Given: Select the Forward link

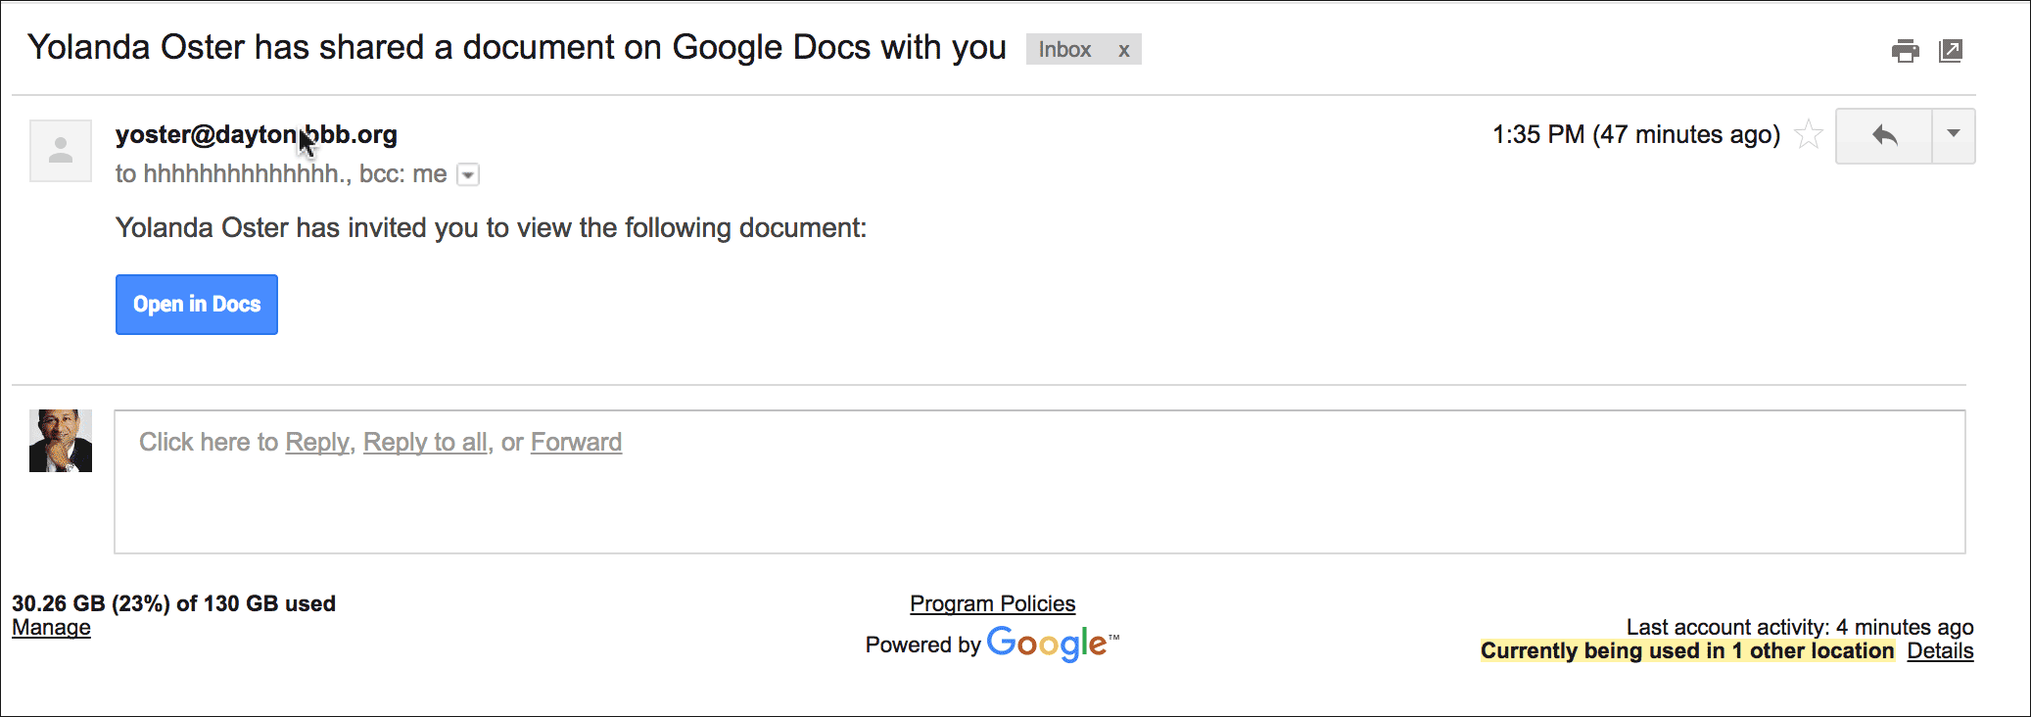Looking at the screenshot, I should click(576, 443).
